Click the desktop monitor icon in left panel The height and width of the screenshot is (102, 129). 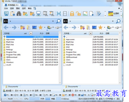34,27
